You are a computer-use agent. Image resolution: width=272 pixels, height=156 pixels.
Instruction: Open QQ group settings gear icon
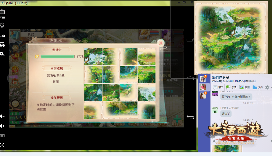(267, 87)
